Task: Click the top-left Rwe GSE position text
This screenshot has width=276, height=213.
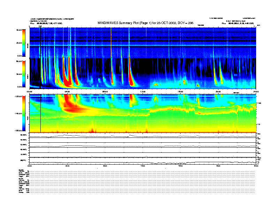Action: point(46,23)
